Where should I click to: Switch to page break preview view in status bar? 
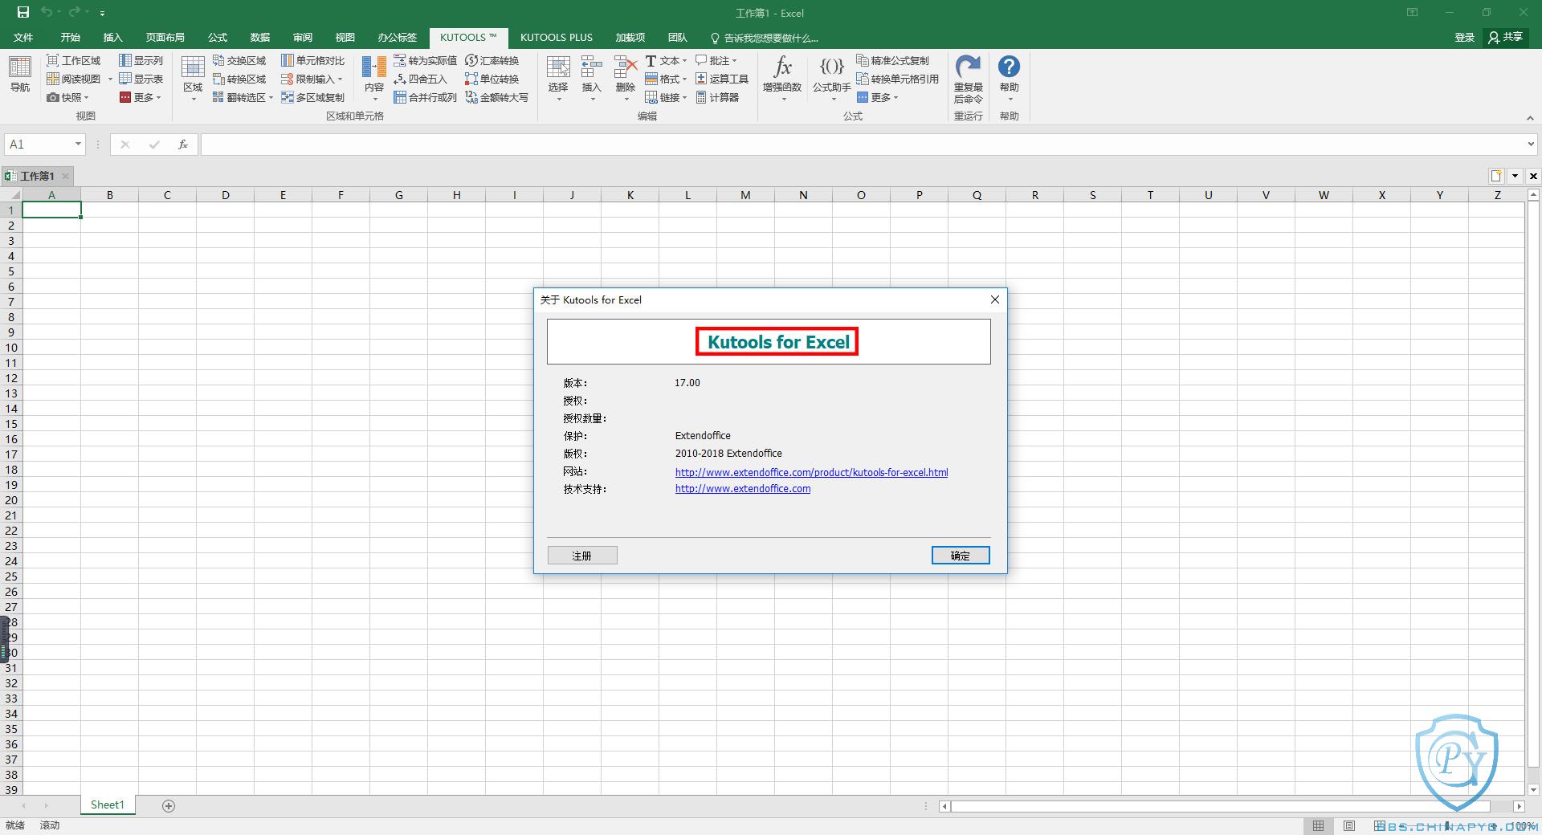click(1380, 825)
